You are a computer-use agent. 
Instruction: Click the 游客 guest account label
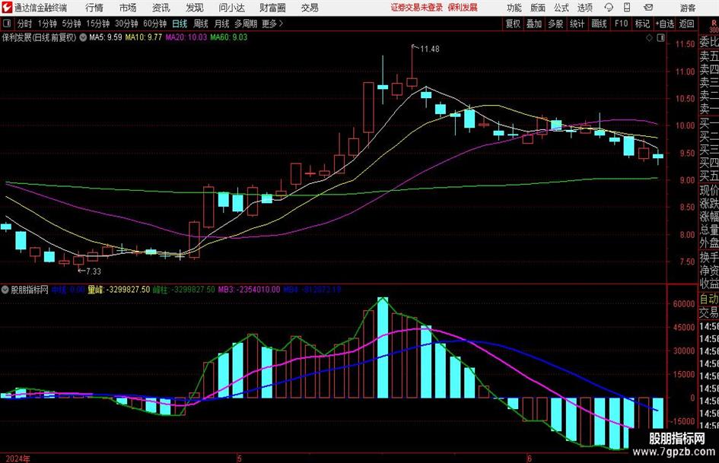(687, 8)
